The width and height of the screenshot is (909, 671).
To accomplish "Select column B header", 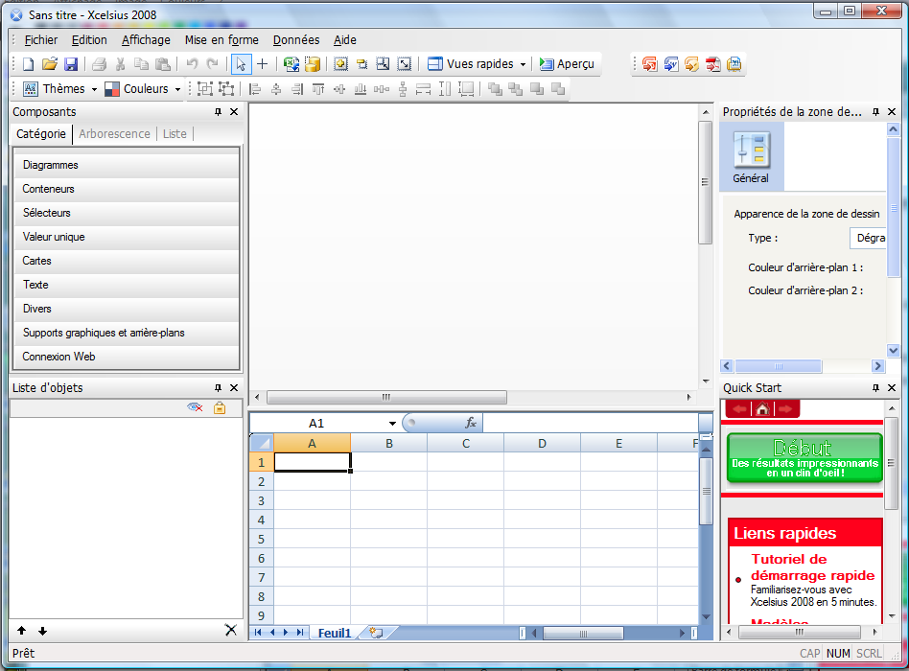I will [x=389, y=443].
